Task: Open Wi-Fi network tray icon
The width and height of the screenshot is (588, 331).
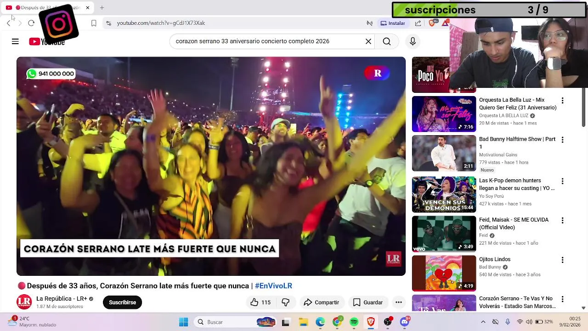Action: 520,322
